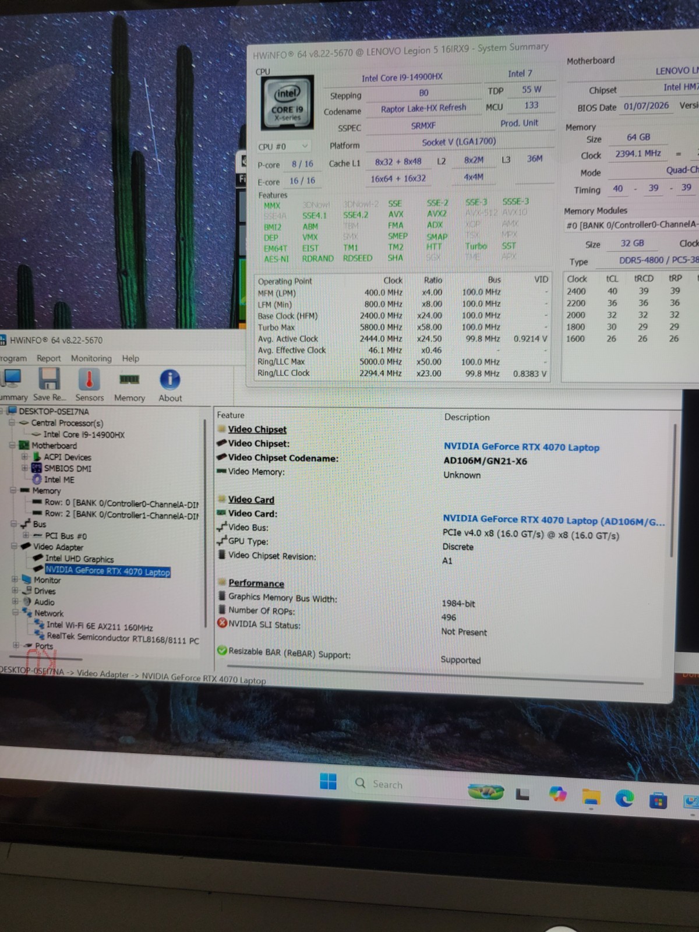Open the About info toolbar icon
The image size is (699, 932).
pos(170,386)
